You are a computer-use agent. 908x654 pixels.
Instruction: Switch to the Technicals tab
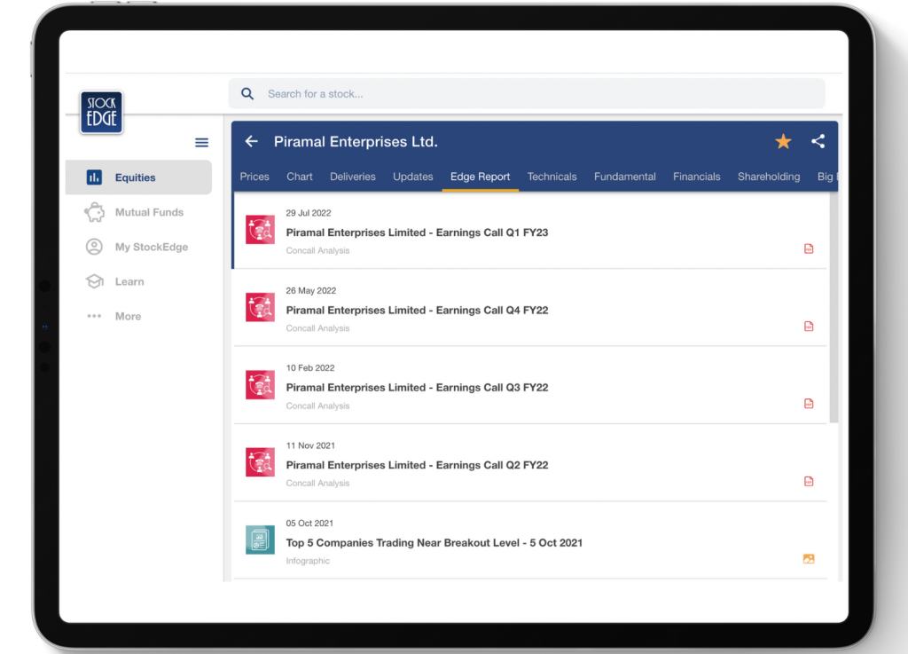tap(552, 177)
